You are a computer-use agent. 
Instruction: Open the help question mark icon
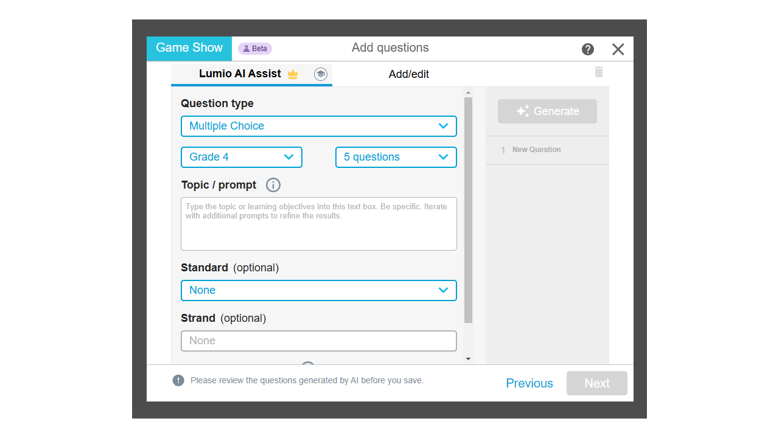coord(587,49)
